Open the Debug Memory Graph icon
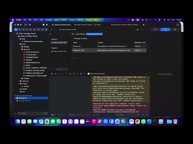 pyautogui.click(x=78, y=74)
